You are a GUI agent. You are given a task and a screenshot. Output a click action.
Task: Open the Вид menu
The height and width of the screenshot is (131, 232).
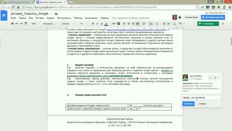click(x=31, y=18)
